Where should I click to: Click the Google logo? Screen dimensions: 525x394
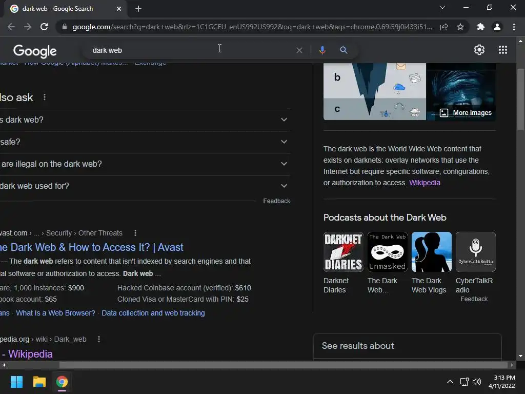(x=35, y=51)
